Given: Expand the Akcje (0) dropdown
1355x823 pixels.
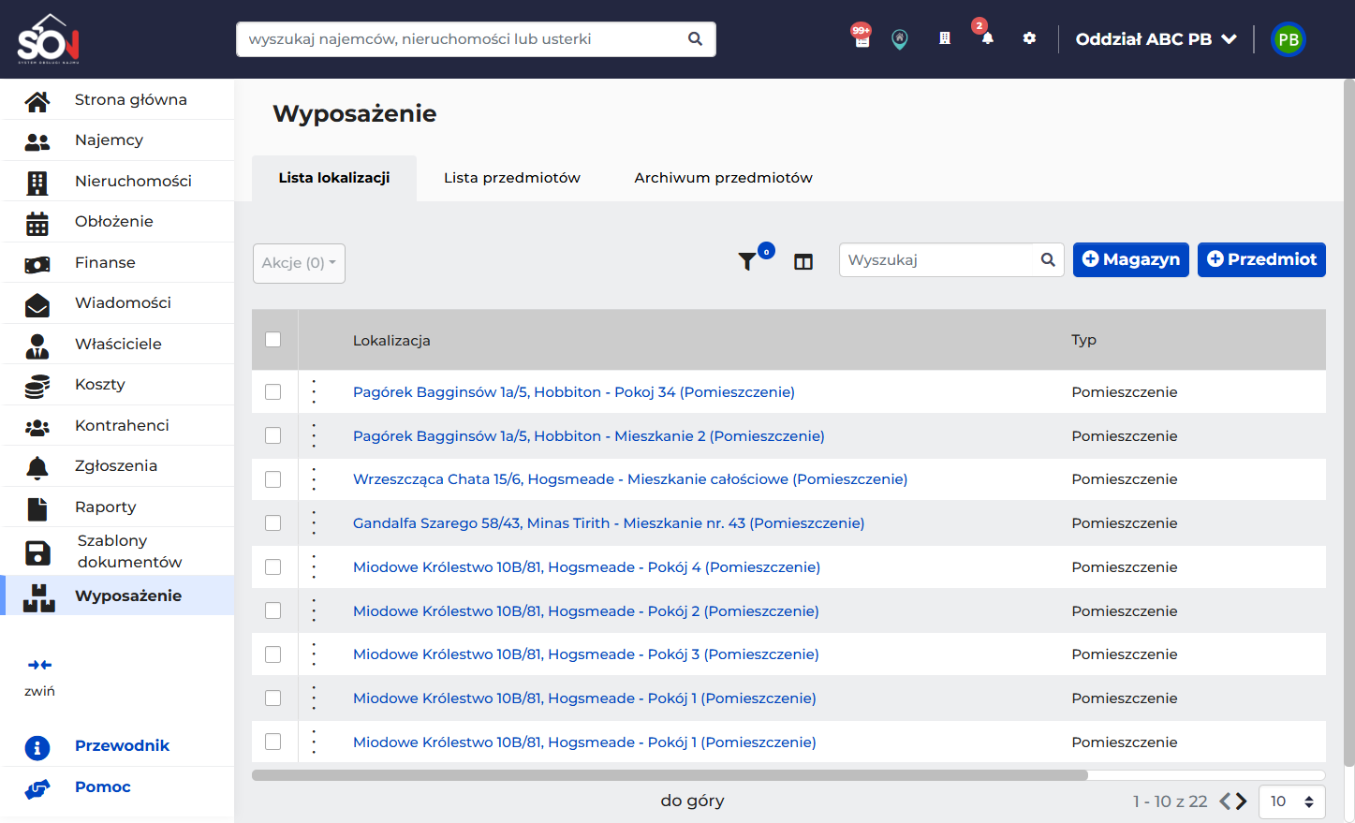Looking at the screenshot, I should 299,263.
